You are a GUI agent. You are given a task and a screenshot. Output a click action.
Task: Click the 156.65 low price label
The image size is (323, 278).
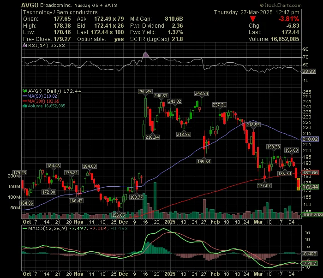pyautogui.click(x=119, y=215)
